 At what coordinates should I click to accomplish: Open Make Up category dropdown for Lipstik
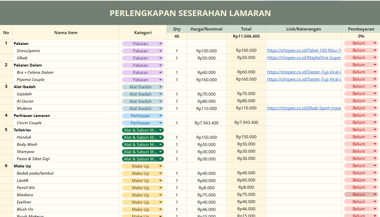(x=160, y=181)
